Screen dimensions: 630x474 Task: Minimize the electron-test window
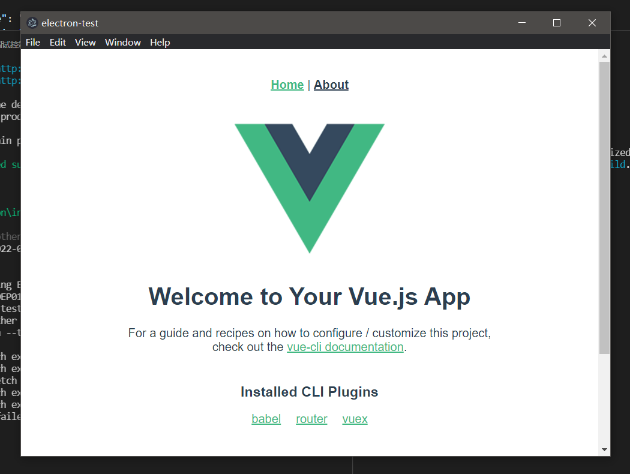coord(522,23)
